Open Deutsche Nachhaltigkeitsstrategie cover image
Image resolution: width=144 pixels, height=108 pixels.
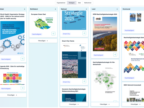74,98
